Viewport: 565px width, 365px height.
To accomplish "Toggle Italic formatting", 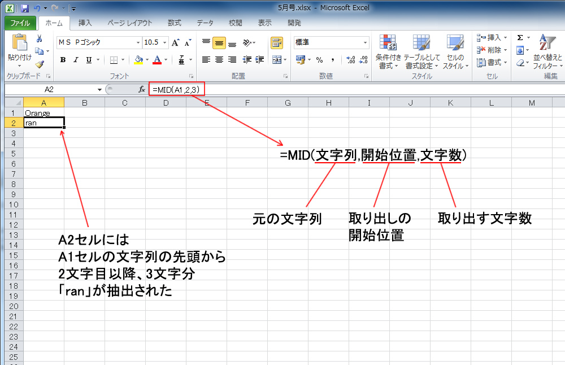I will pyautogui.click(x=76, y=60).
